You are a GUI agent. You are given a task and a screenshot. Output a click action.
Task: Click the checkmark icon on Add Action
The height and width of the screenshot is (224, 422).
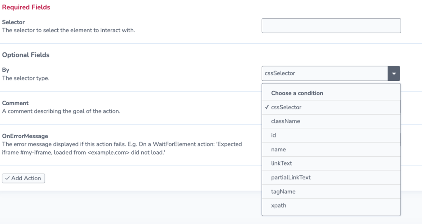(x=7, y=178)
